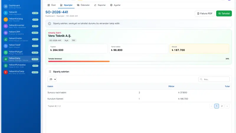
Task: Sort the table by Kalem column
Action: coord(50,86)
